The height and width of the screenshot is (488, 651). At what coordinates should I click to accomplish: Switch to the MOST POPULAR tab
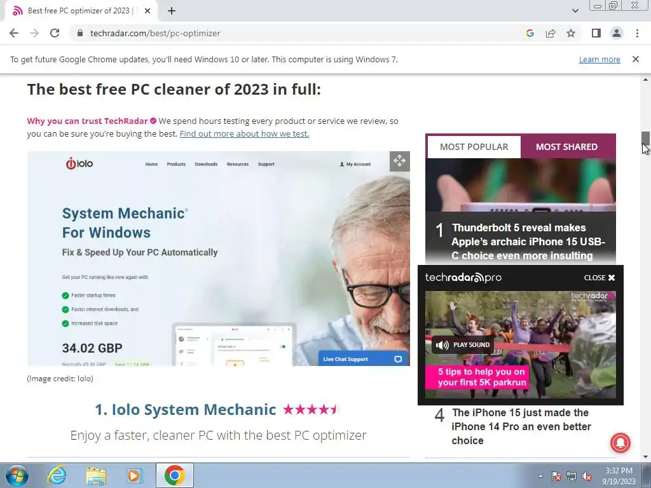[x=474, y=147]
